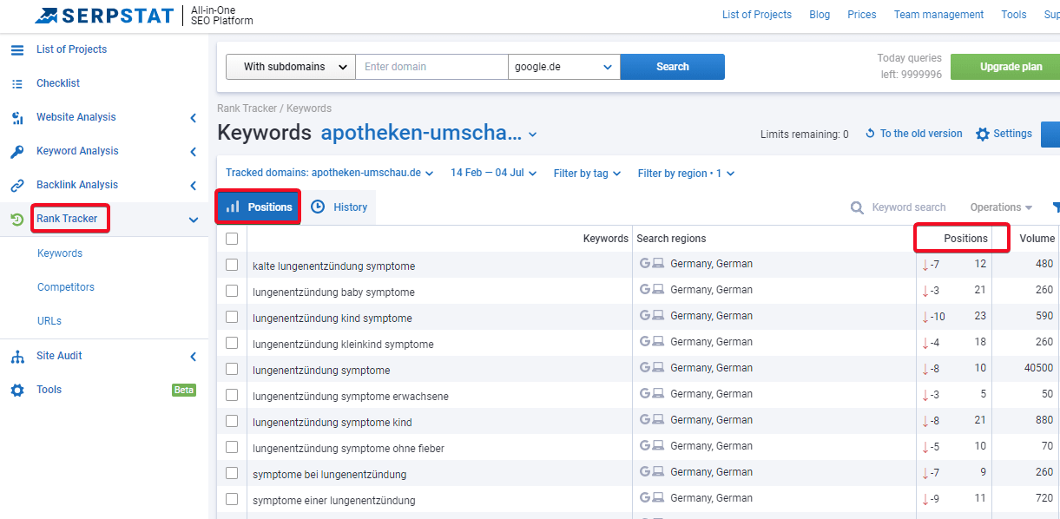Click red down arrow in symptome einer lungenentzündung row
This screenshot has height=519, width=1060.
(925, 499)
